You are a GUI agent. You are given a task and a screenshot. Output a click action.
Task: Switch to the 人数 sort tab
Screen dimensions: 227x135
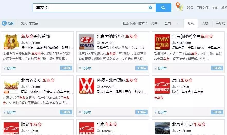coord(205,23)
